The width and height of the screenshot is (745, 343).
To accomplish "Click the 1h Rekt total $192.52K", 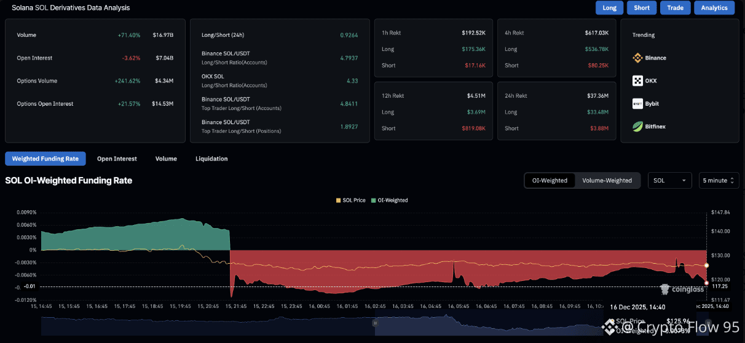I will 473,33.
